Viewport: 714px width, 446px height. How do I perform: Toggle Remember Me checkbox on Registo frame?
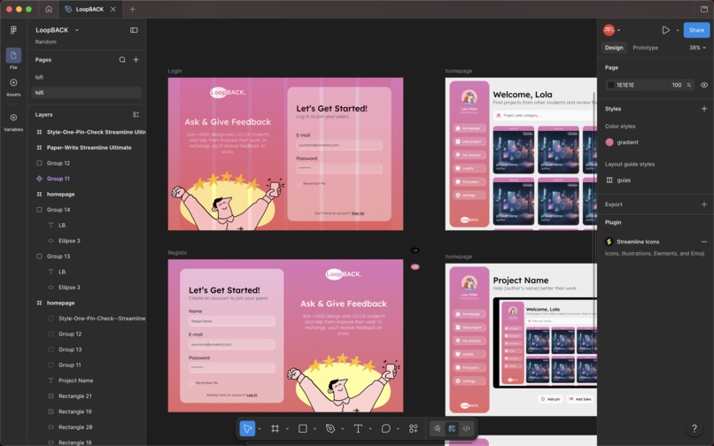tap(191, 383)
